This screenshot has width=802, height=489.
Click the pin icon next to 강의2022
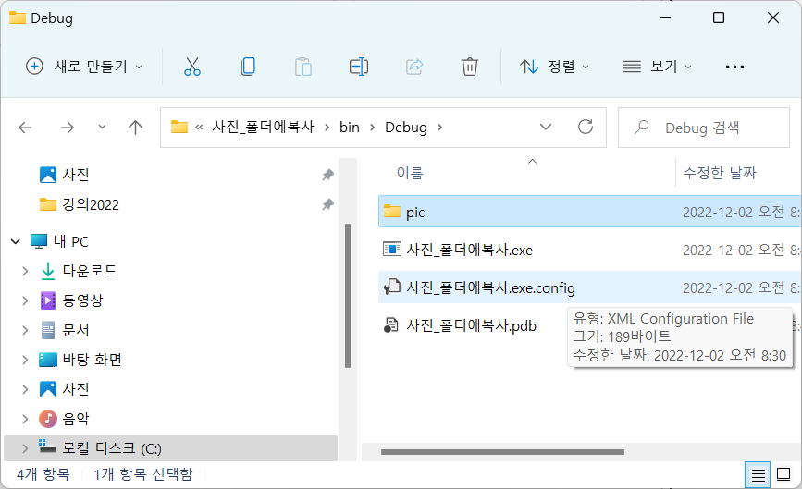327,205
